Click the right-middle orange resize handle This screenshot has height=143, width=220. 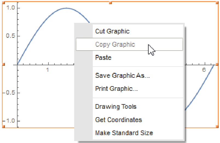click(x=217, y=64)
